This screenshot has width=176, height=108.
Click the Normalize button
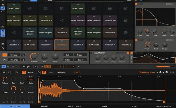tap(61, 72)
